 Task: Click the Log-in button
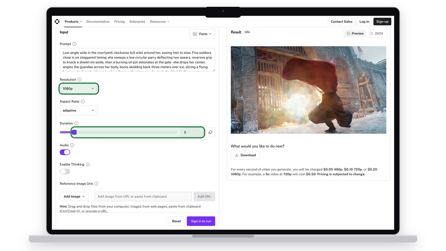pyautogui.click(x=364, y=22)
